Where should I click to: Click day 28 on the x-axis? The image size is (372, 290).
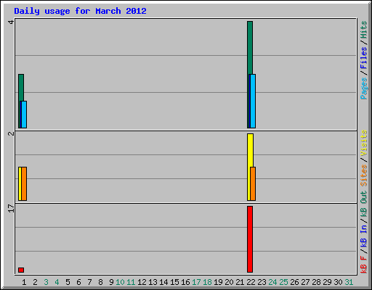tap(316, 282)
